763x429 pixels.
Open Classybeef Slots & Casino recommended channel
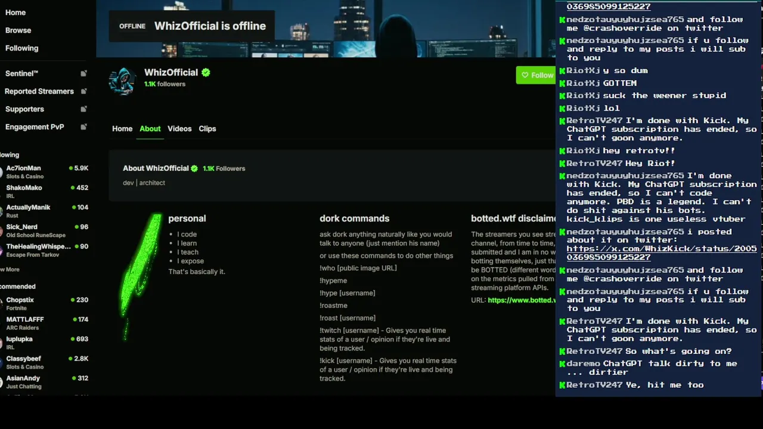45,362
